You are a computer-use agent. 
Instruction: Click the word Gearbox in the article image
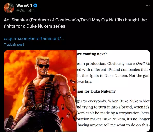(x=85, y=81)
